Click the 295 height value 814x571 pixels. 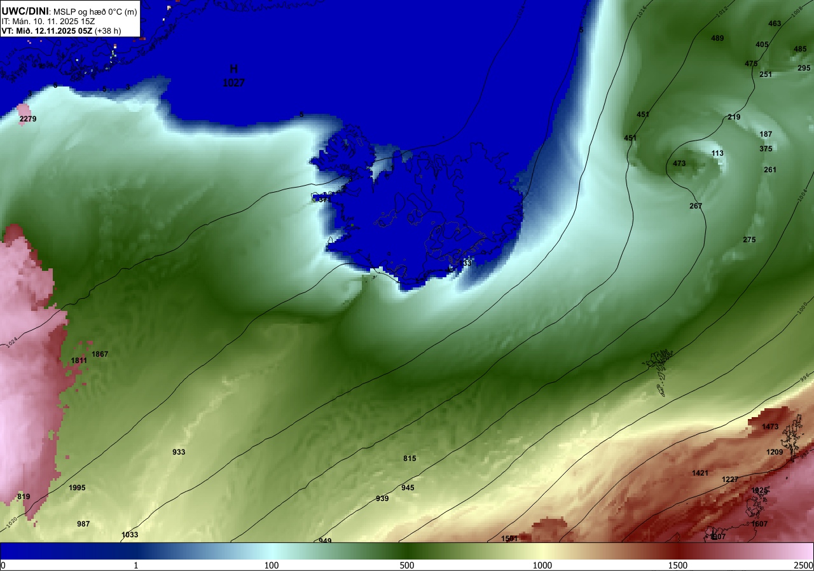click(804, 68)
